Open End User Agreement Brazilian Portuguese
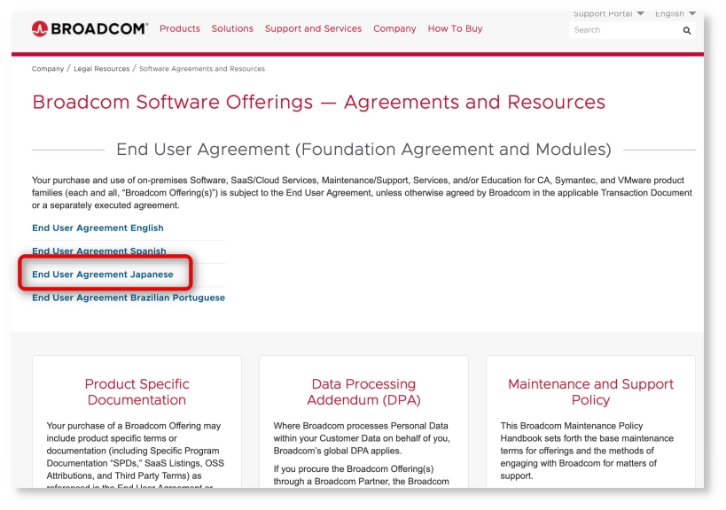 click(129, 298)
